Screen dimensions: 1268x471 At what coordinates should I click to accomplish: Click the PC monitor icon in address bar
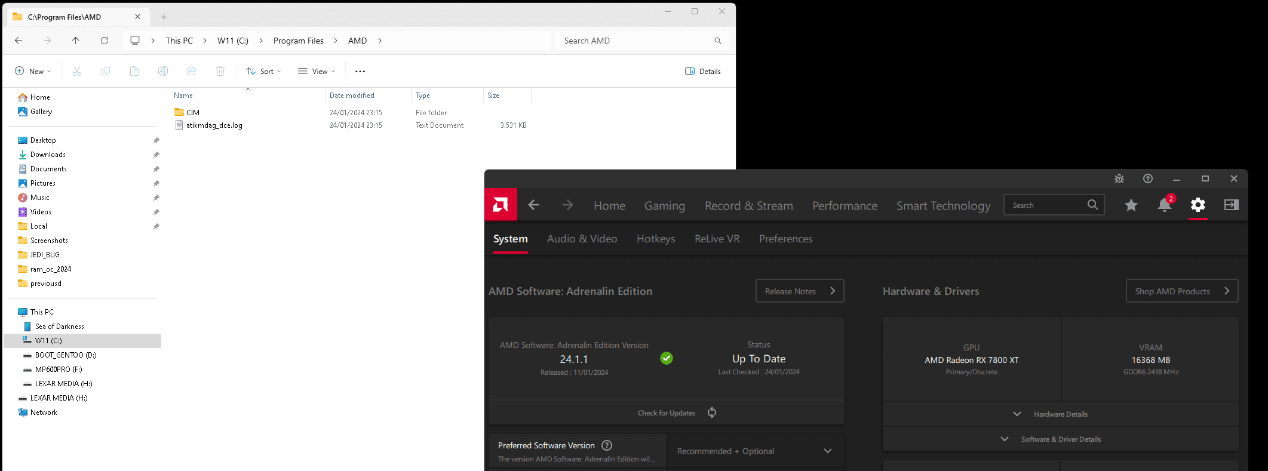[135, 41]
